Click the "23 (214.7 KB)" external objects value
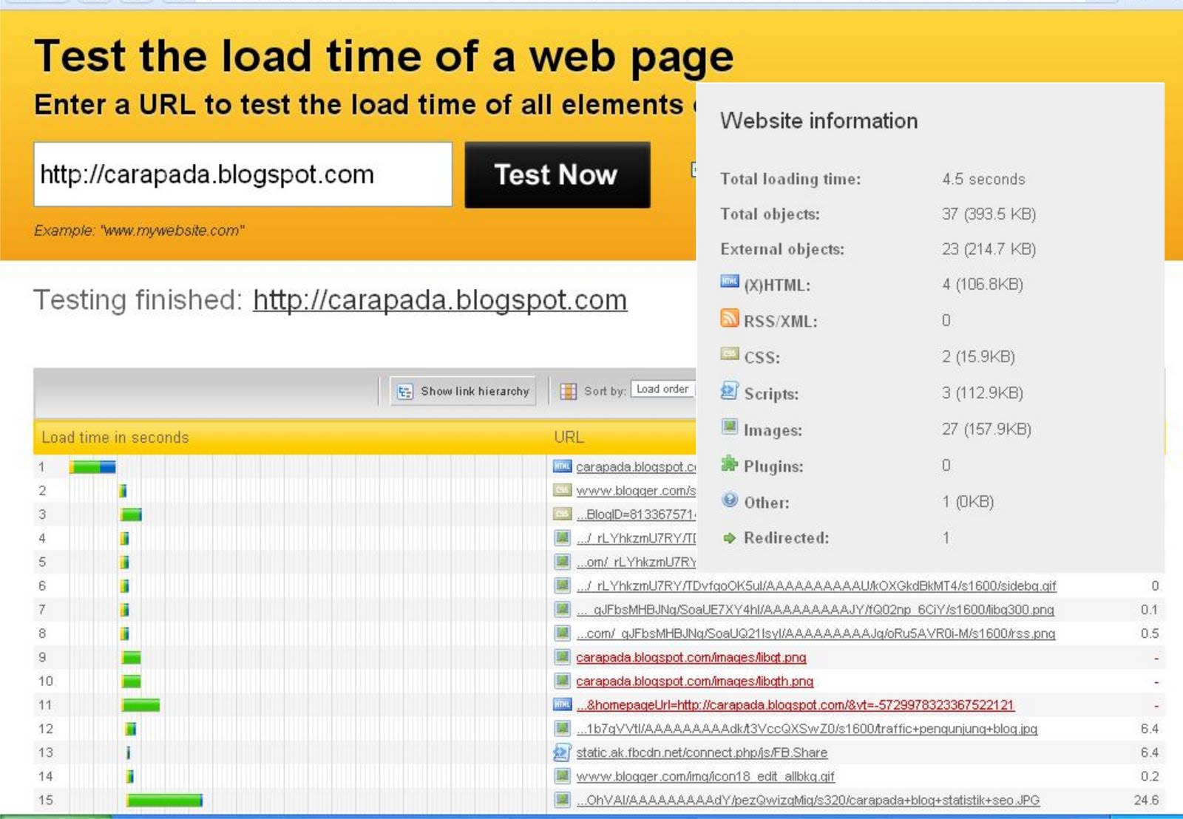This screenshot has height=819, width=1183. 989,249
